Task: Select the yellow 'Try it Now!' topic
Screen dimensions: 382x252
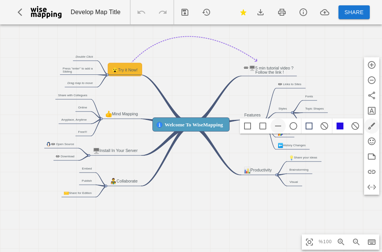Action: coord(125,69)
